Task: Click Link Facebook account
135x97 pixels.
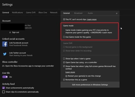Action: pos(19,43)
